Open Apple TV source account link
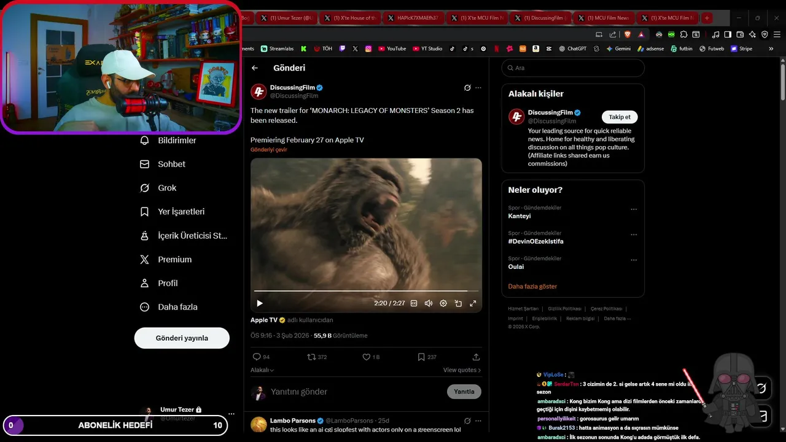This screenshot has height=442, width=786. [264, 320]
